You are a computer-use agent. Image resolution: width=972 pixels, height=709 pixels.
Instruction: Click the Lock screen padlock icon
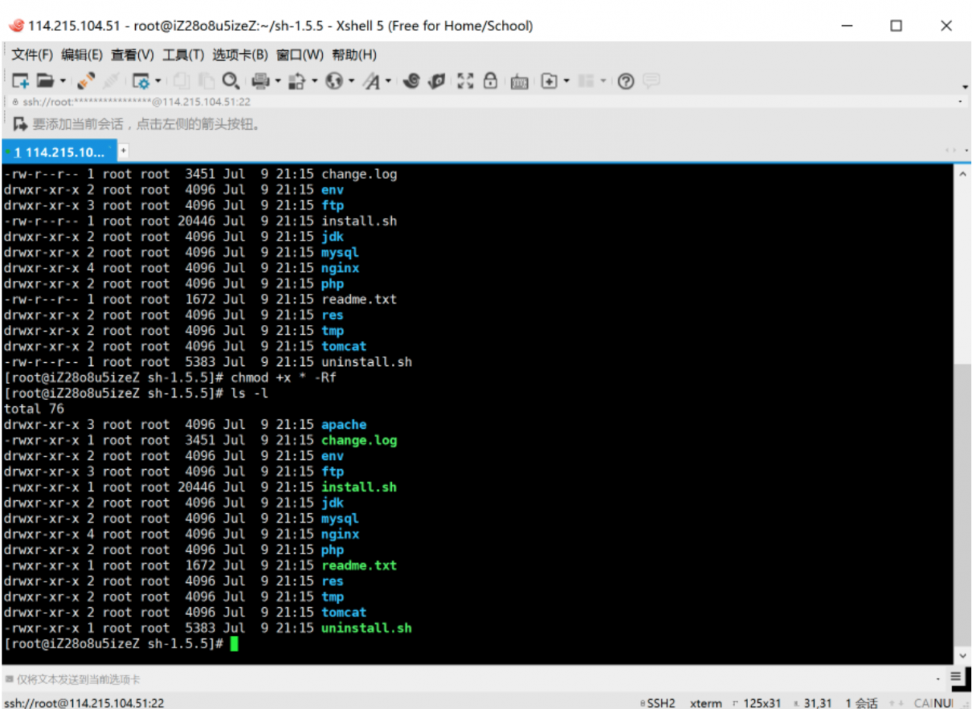click(x=491, y=80)
